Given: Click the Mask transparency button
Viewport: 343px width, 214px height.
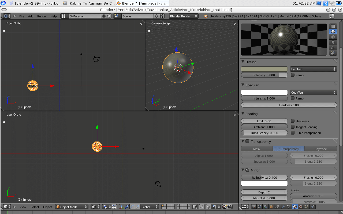Looking at the screenshot, I should (257, 149).
